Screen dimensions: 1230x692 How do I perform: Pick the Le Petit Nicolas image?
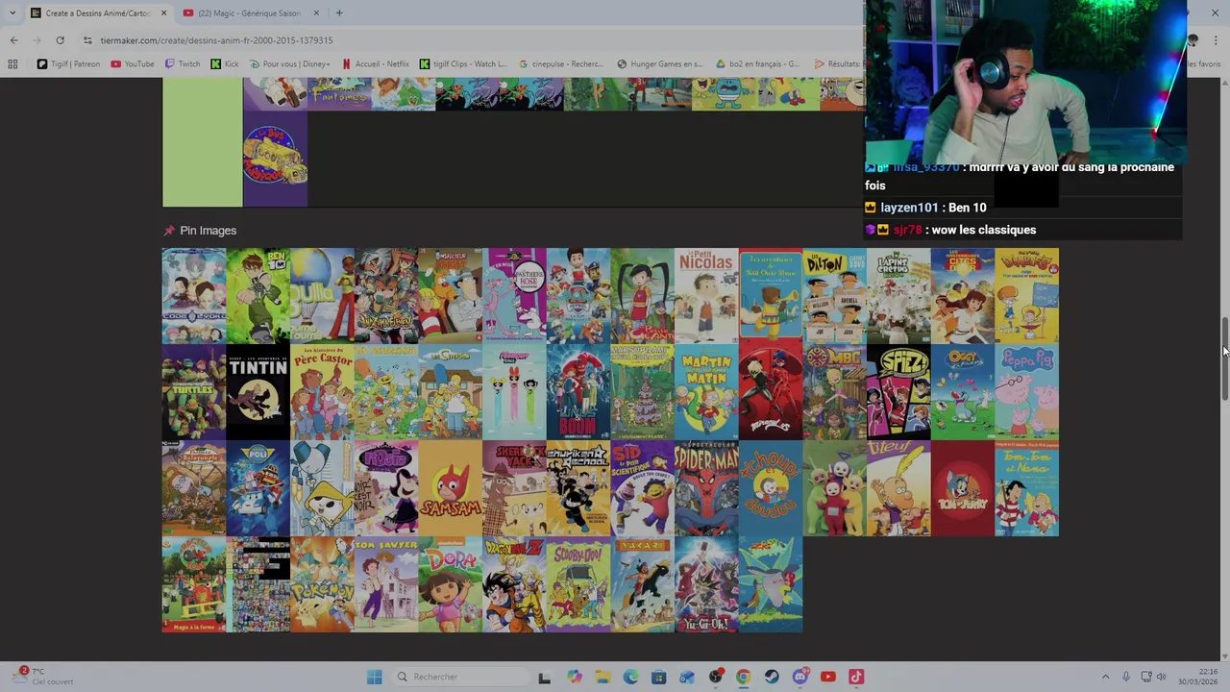pos(706,296)
